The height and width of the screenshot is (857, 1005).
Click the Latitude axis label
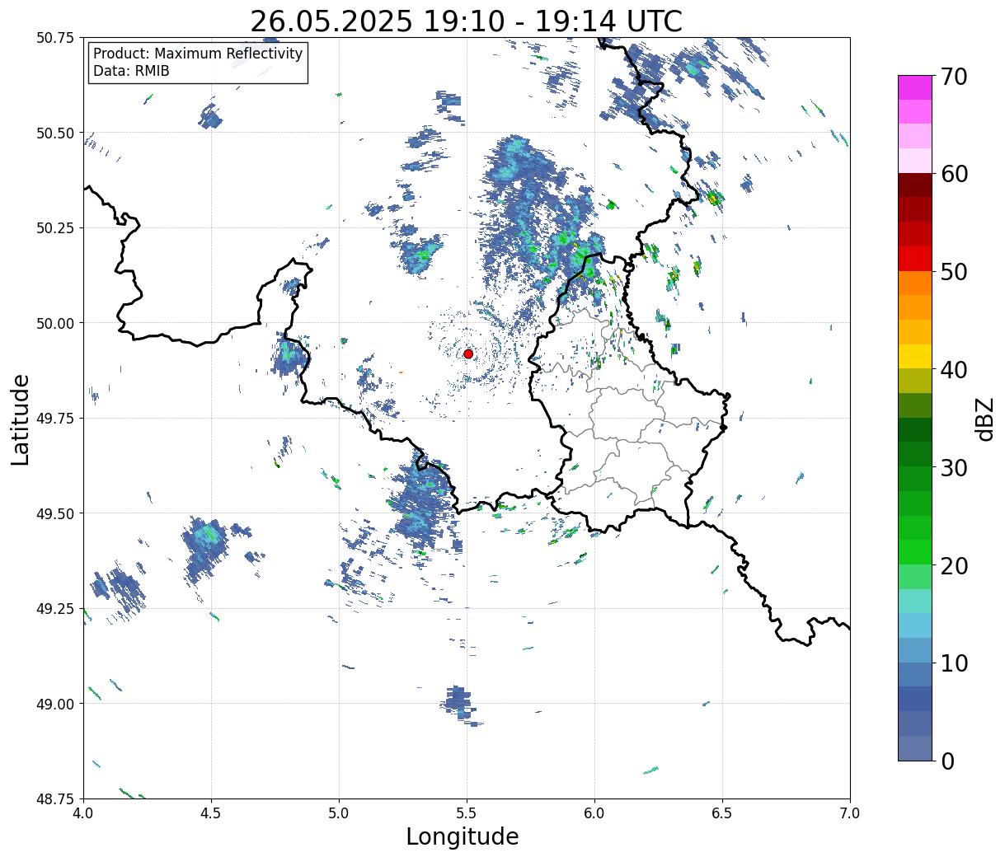pos(20,419)
